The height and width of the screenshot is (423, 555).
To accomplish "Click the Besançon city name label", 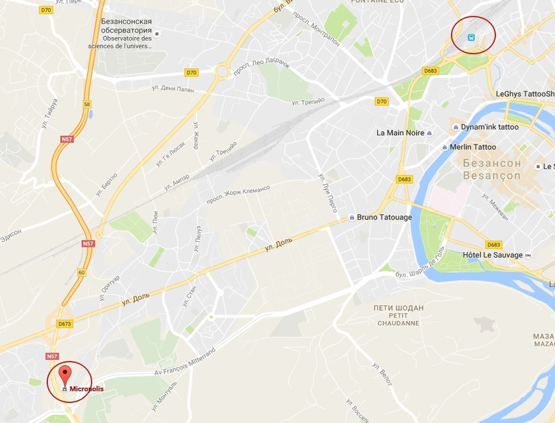I will point(491,176).
